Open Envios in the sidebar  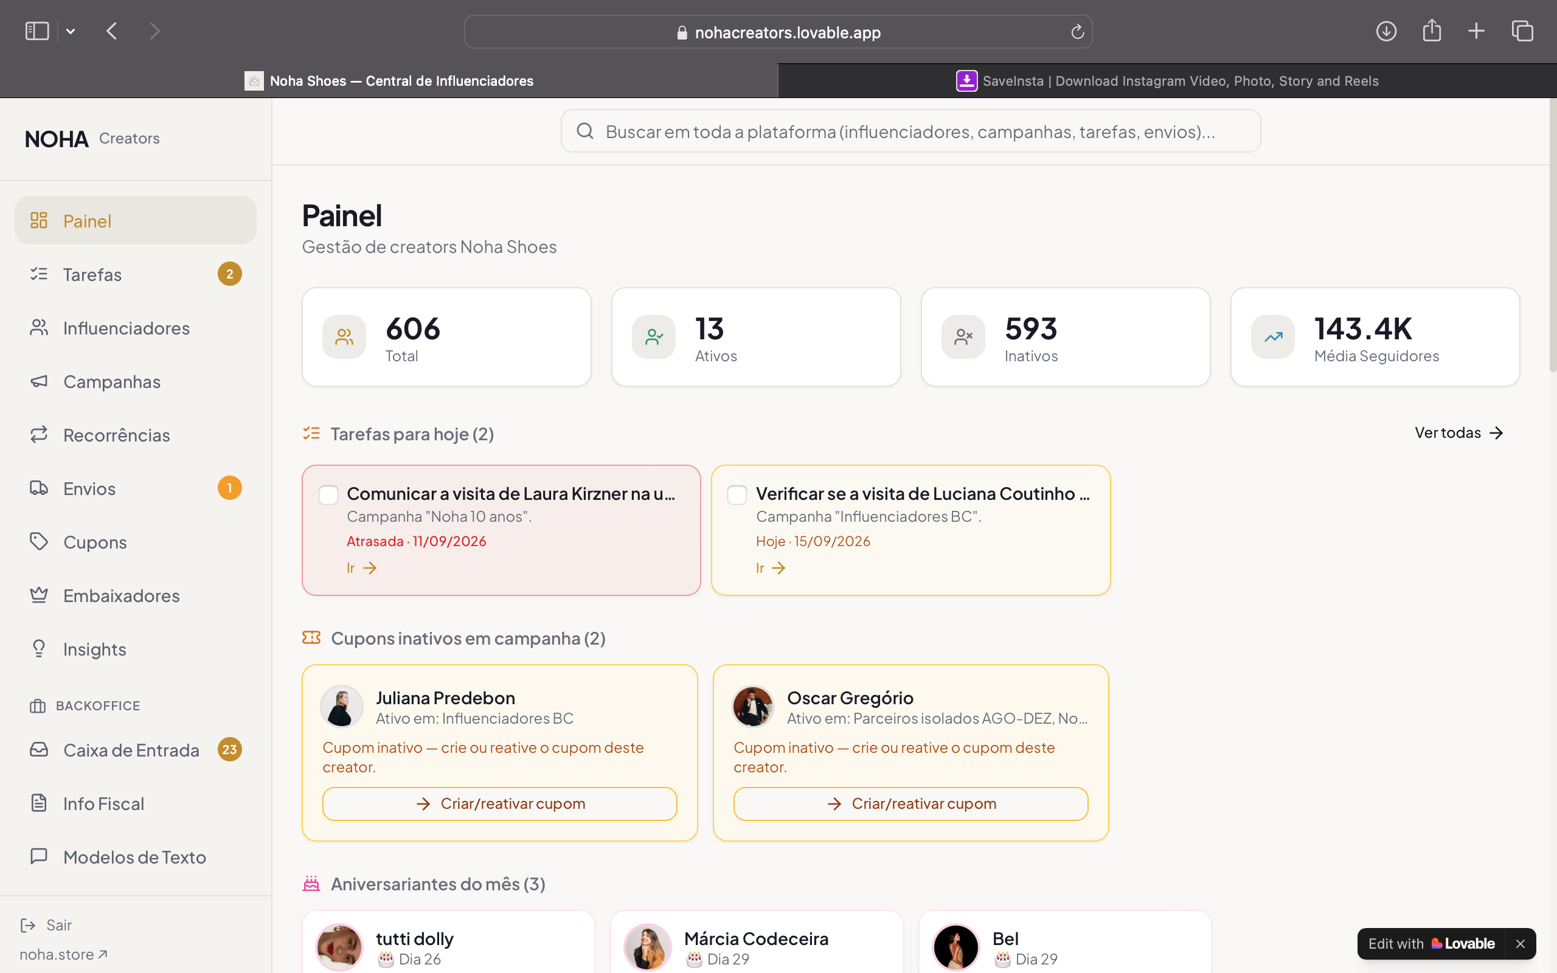tap(135, 488)
